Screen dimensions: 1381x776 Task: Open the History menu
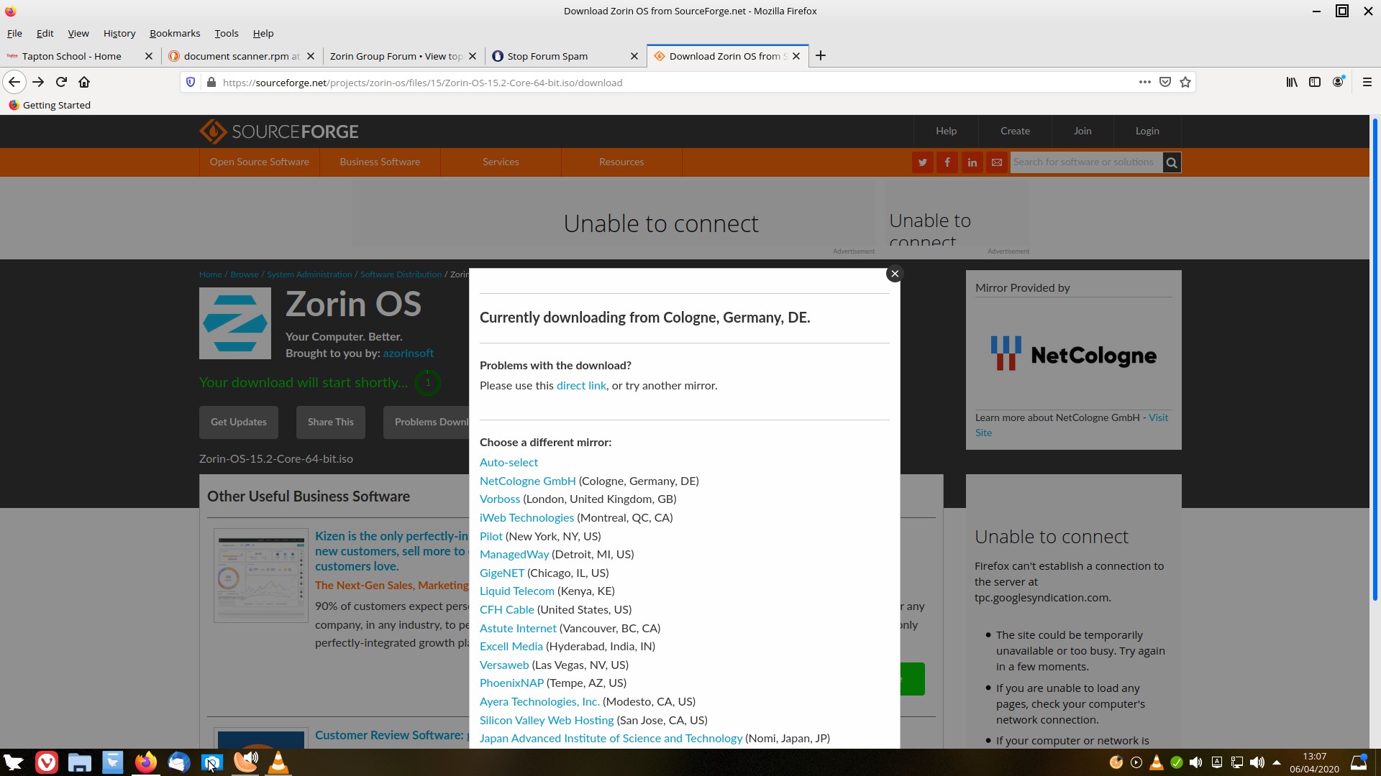pyautogui.click(x=119, y=33)
